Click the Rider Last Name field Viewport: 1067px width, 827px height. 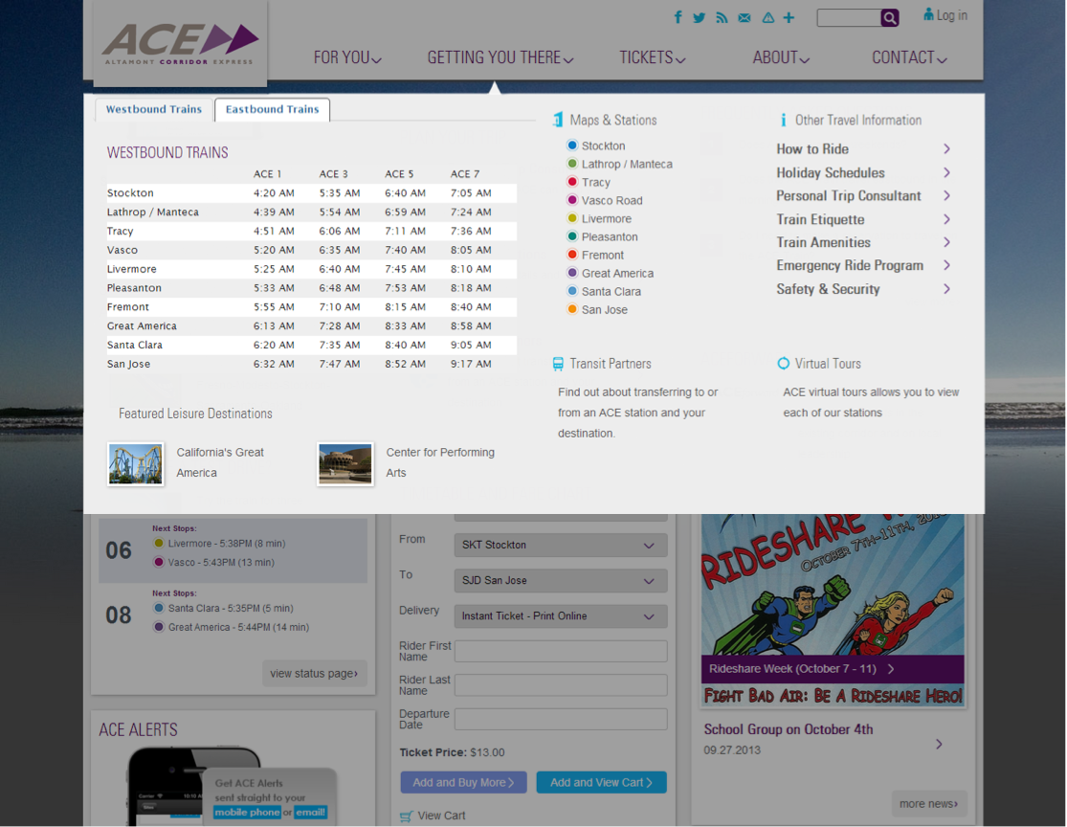click(561, 684)
